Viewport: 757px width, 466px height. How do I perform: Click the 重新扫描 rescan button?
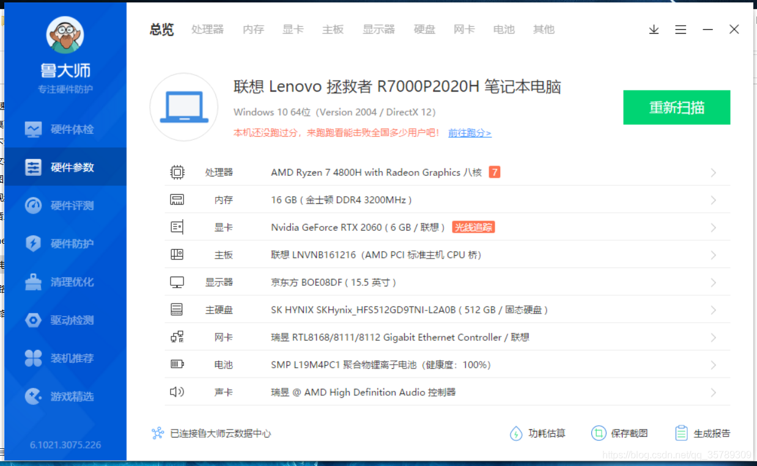(x=677, y=107)
